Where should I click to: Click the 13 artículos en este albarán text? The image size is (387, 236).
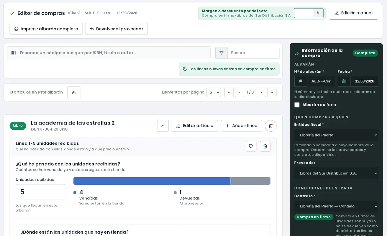coord(36,92)
